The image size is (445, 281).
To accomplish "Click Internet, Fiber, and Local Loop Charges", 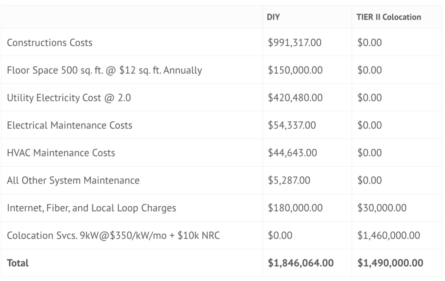I will 91,208.
